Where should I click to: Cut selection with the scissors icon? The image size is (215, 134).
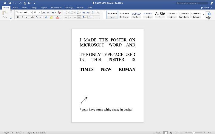pyautogui.click(x=11, y=11)
